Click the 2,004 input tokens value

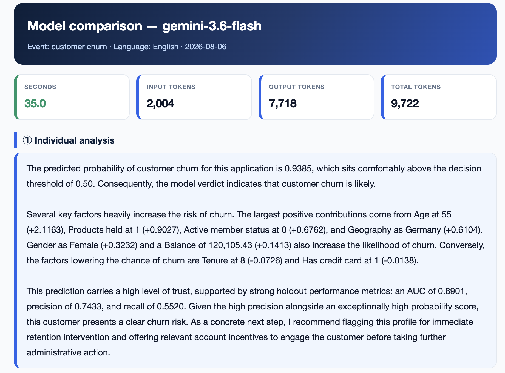click(x=160, y=104)
